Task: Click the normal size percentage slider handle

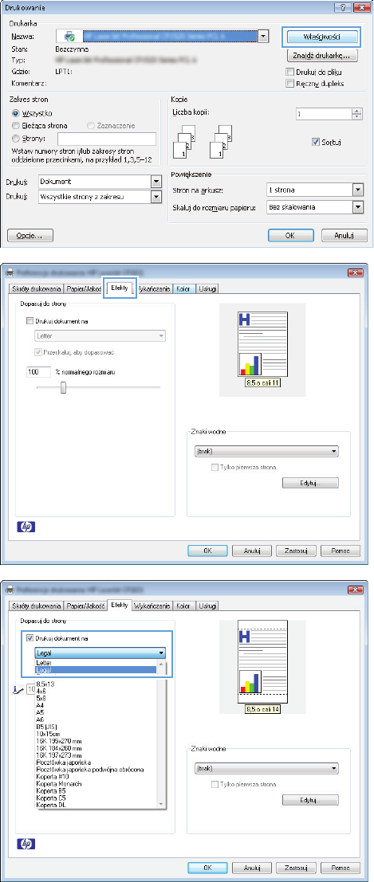Action: 64,386
